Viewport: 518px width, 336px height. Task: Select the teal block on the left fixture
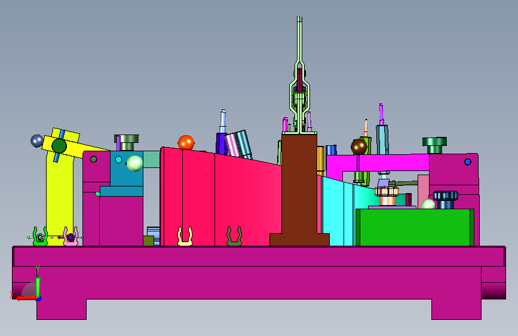tap(127, 173)
